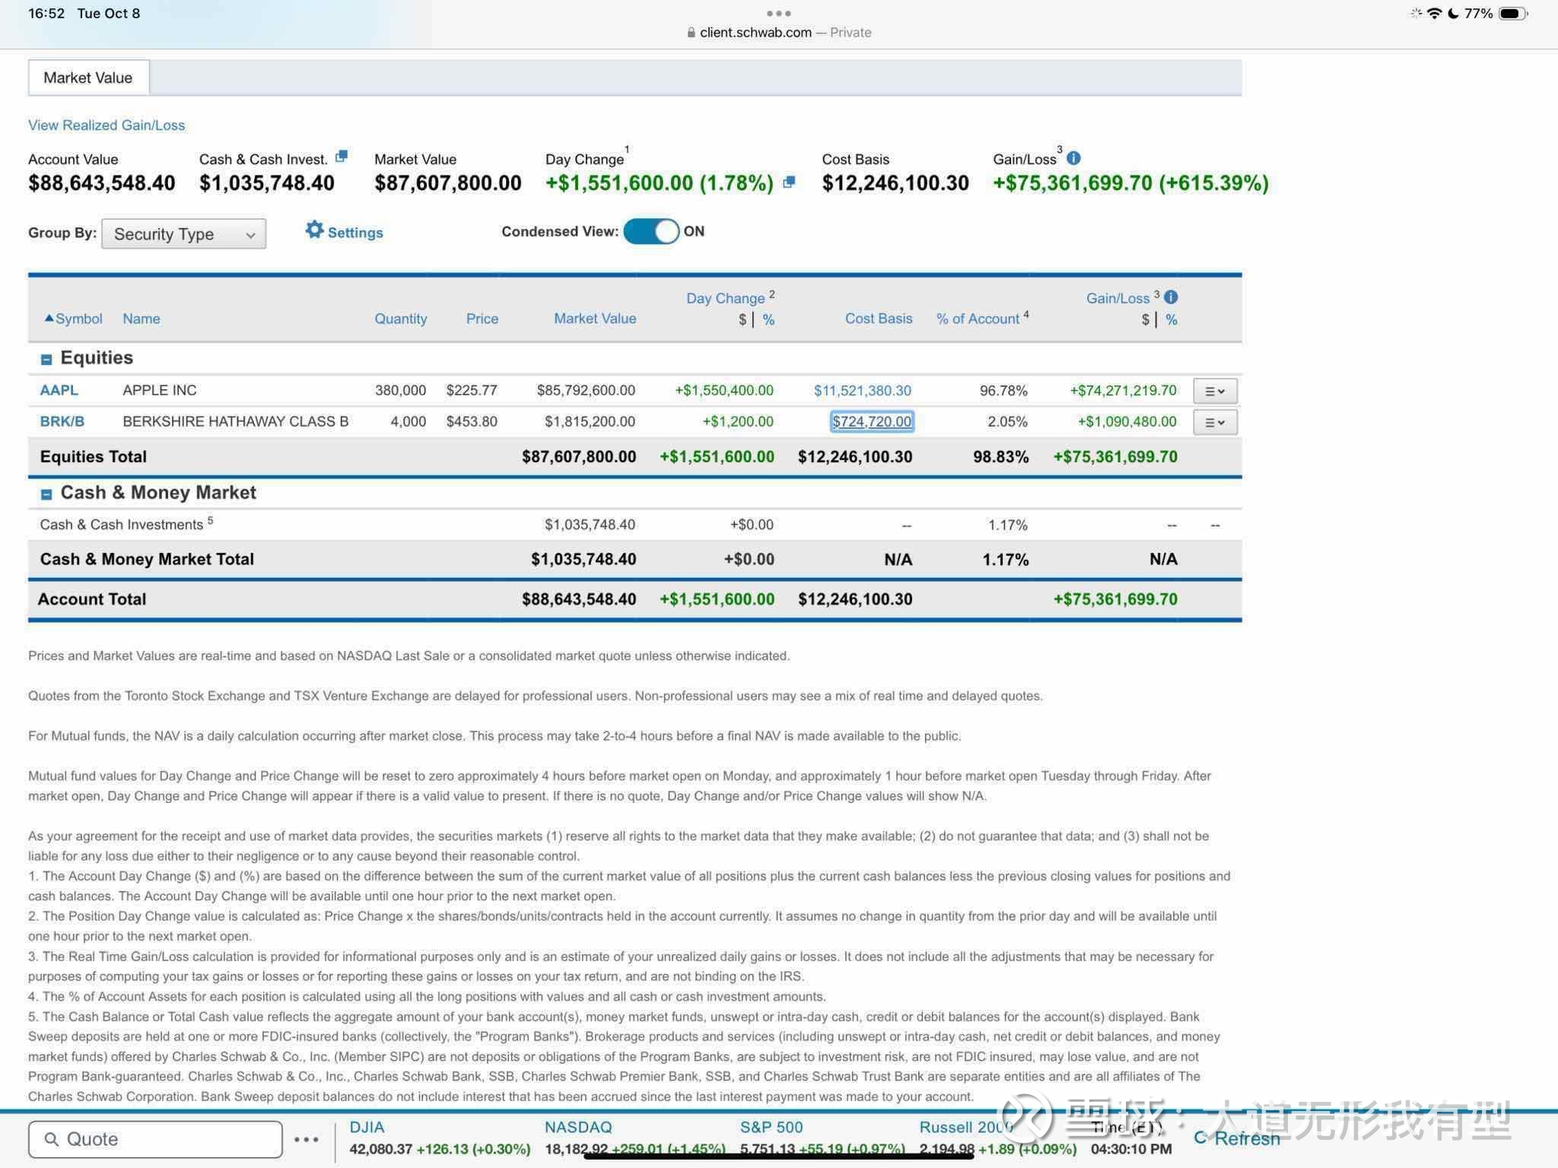The height and width of the screenshot is (1168, 1558).
Task: Select the Market Value tab
Action: coord(88,78)
